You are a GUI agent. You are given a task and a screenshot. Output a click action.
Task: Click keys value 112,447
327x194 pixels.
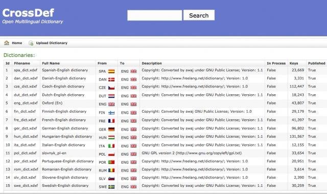[296, 87]
